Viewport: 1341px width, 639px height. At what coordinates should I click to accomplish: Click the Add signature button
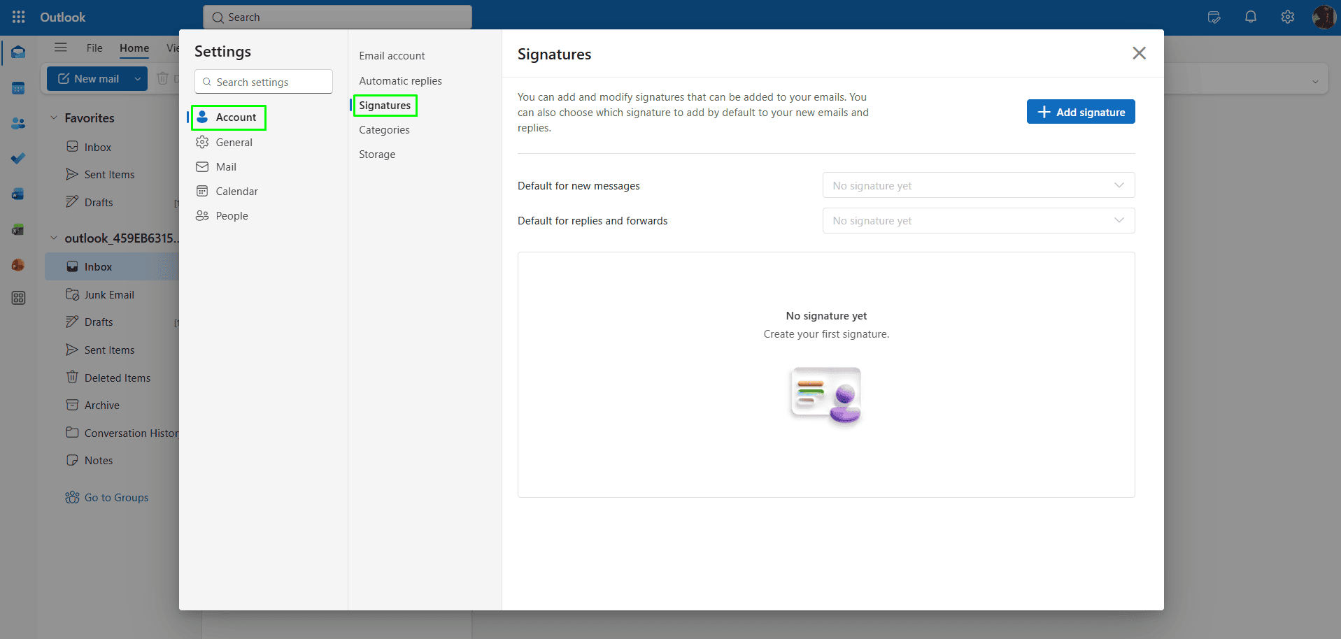(1081, 112)
